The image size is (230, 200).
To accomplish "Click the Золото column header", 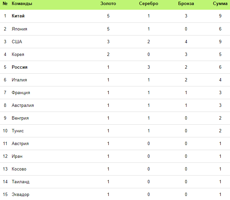I will (x=108, y=4).
